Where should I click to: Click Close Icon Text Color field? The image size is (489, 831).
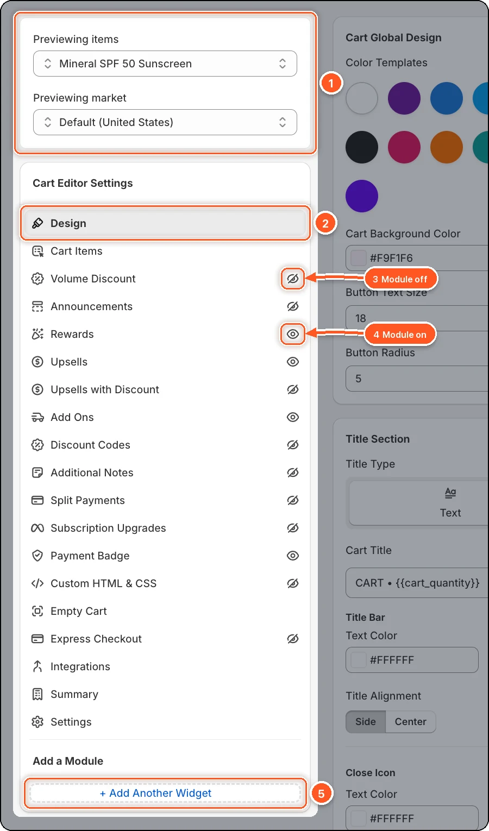pyautogui.click(x=412, y=818)
